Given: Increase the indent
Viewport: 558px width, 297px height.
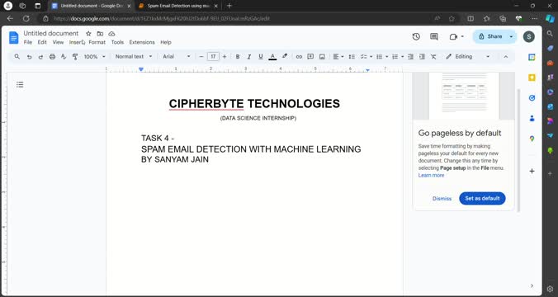Looking at the screenshot, I should click(x=422, y=57).
